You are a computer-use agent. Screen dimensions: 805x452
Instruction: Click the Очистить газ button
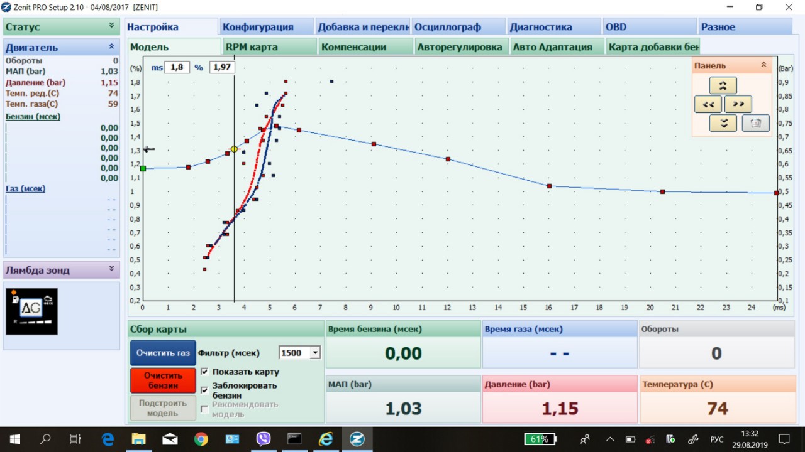[x=163, y=353]
